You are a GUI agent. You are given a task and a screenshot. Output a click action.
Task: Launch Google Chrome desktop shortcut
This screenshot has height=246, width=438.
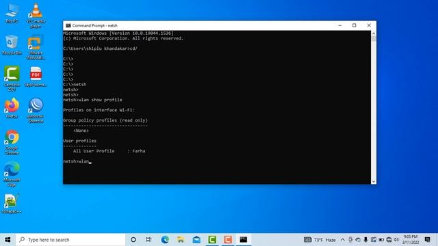tap(12, 142)
